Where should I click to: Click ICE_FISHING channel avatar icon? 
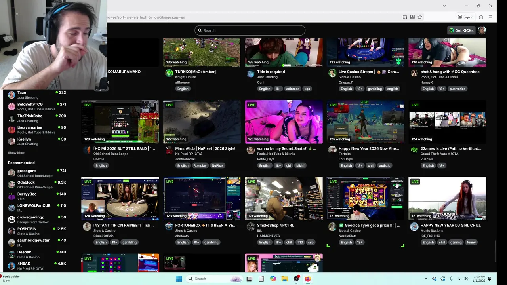tap(414, 227)
